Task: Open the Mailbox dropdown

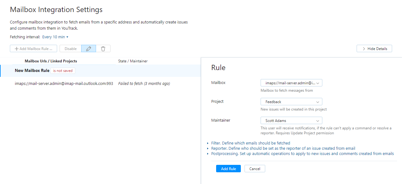Action: point(291,83)
